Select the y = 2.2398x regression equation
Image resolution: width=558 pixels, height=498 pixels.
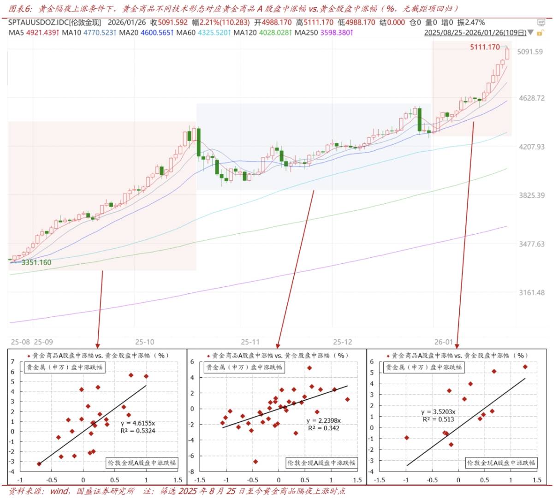(x=323, y=421)
